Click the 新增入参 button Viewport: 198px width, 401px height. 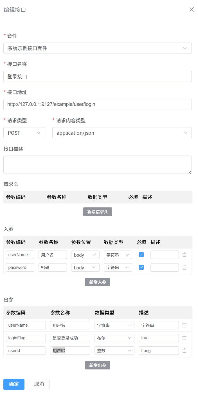(98, 282)
